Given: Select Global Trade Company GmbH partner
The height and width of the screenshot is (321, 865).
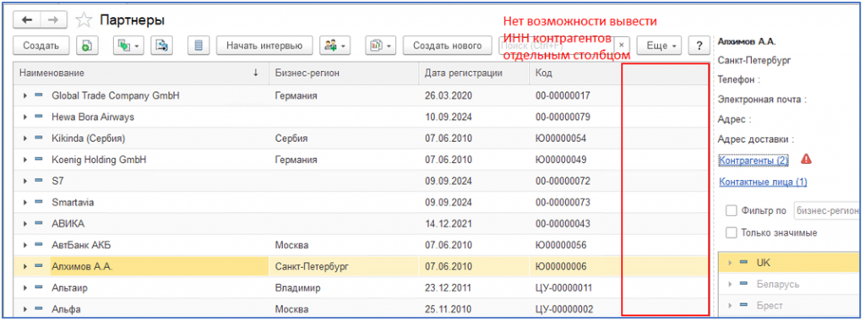Looking at the screenshot, I should pyautogui.click(x=116, y=96).
